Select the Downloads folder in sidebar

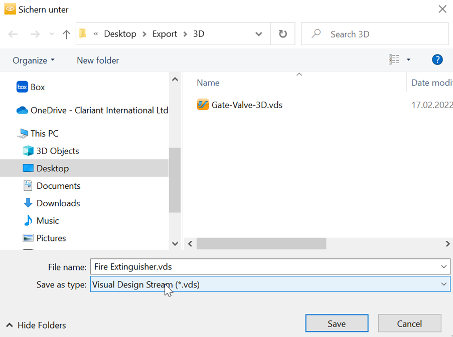[58, 203]
